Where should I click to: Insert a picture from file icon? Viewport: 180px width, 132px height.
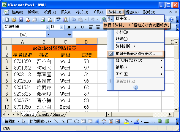coord(118,121)
